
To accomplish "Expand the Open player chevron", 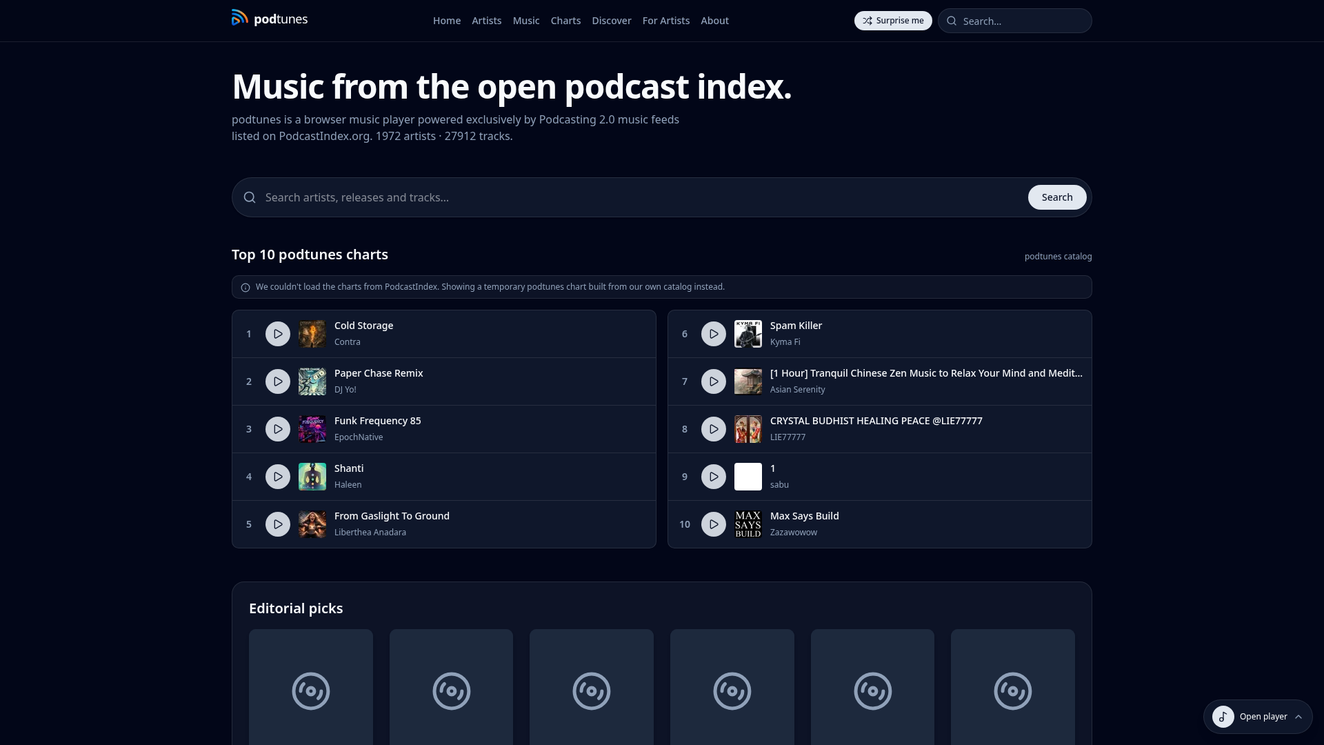I will pyautogui.click(x=1298, y=717).
